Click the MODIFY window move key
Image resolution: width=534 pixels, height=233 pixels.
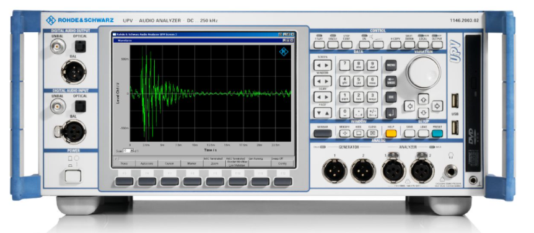[344, 133]
